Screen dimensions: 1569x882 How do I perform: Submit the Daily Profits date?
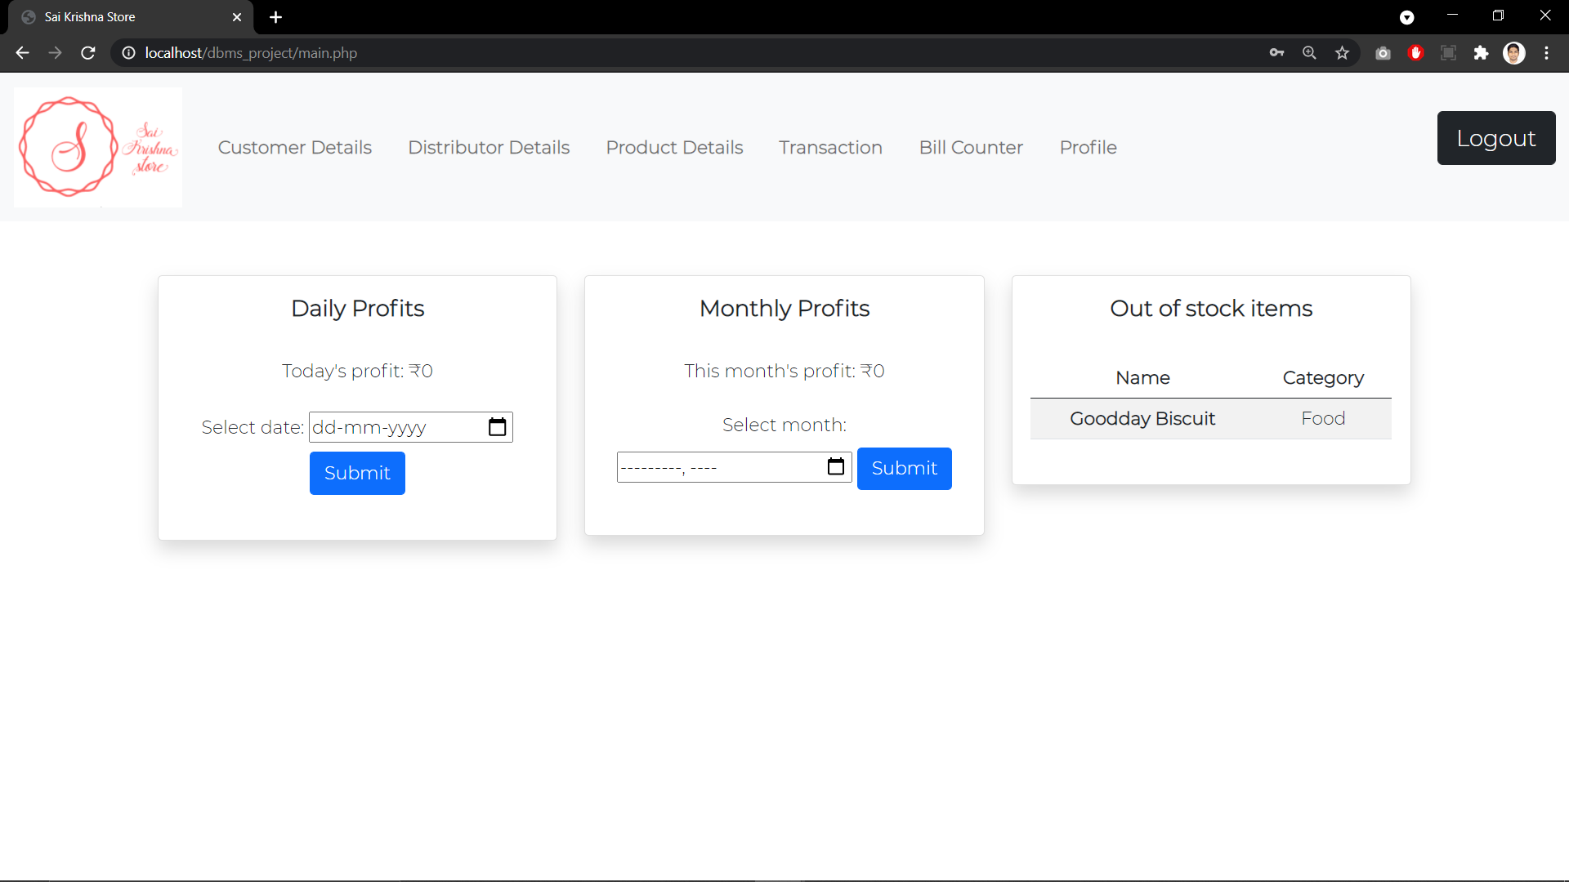tap(357, 473)
